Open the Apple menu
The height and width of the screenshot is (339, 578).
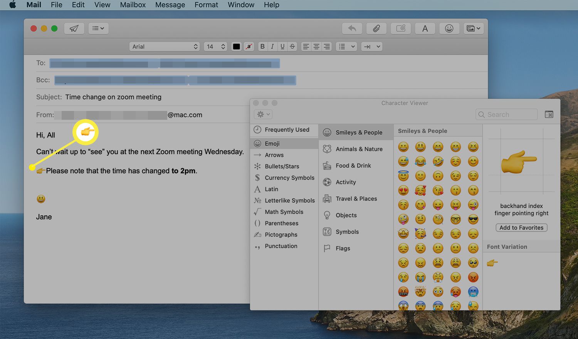13,5
